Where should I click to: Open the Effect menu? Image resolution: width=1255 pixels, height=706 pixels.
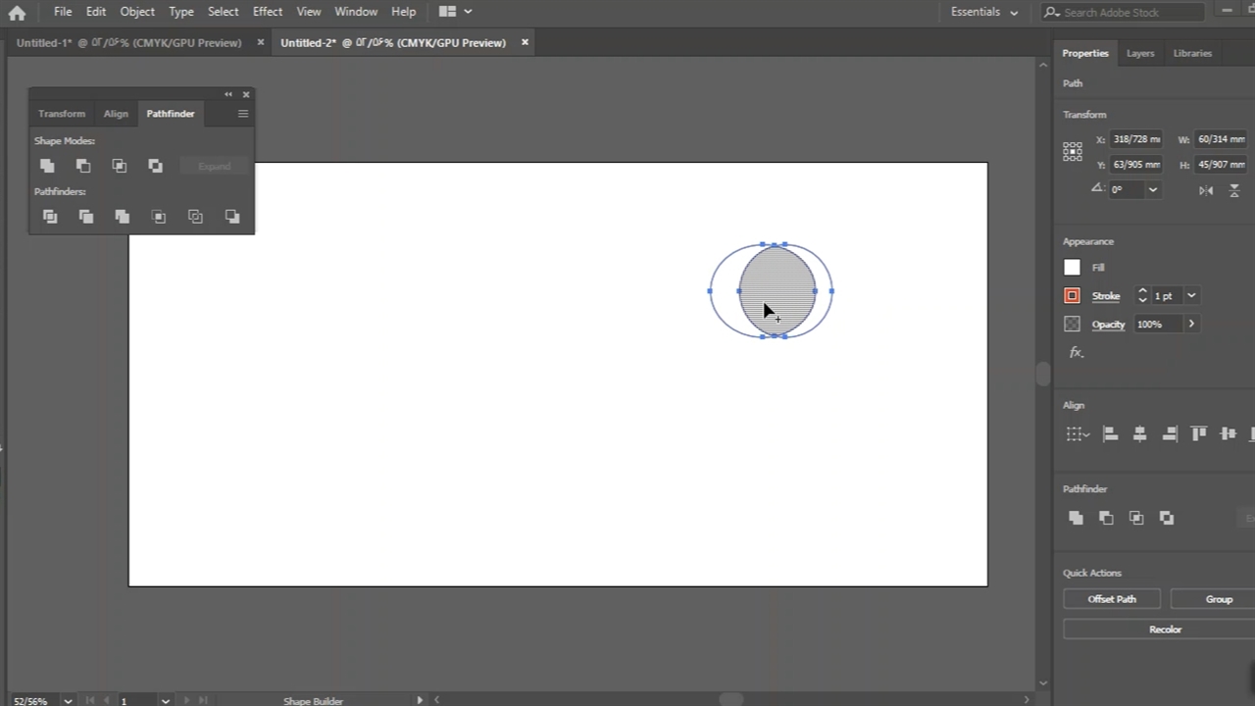click(x=267, y=12)
